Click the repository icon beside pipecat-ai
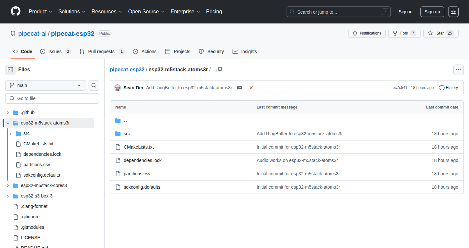 [x=13, y=34]
